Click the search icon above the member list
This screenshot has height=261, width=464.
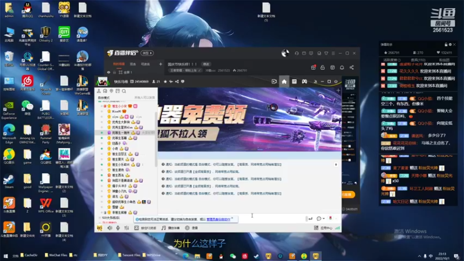[124, 91]
